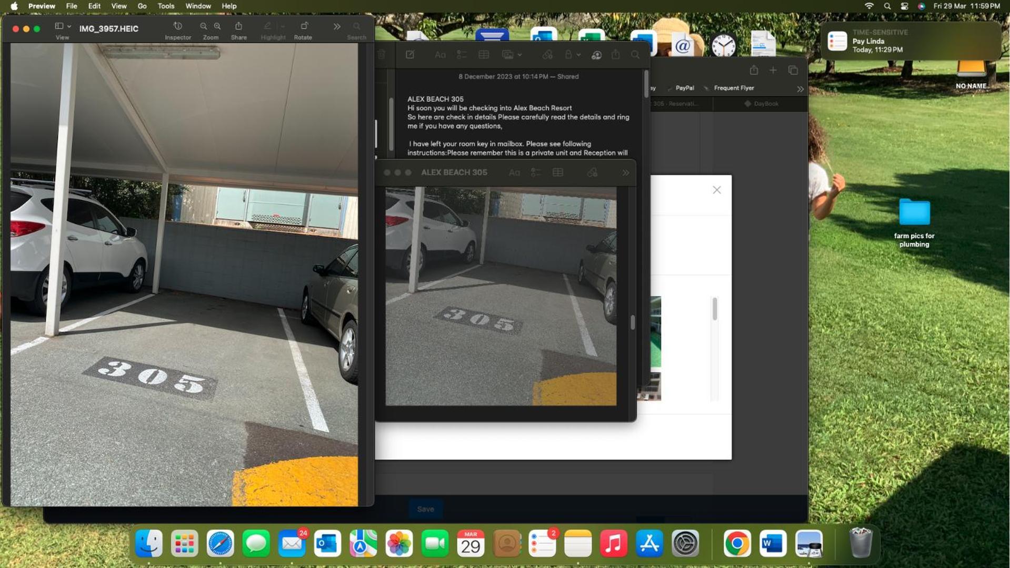
Task: Expand overflow chevron in ALEX BEACH 305 window
Action: point(626,173)
